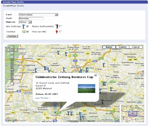
Task: Click the golf flag marker near Kissing
Action: click(36, 70)
